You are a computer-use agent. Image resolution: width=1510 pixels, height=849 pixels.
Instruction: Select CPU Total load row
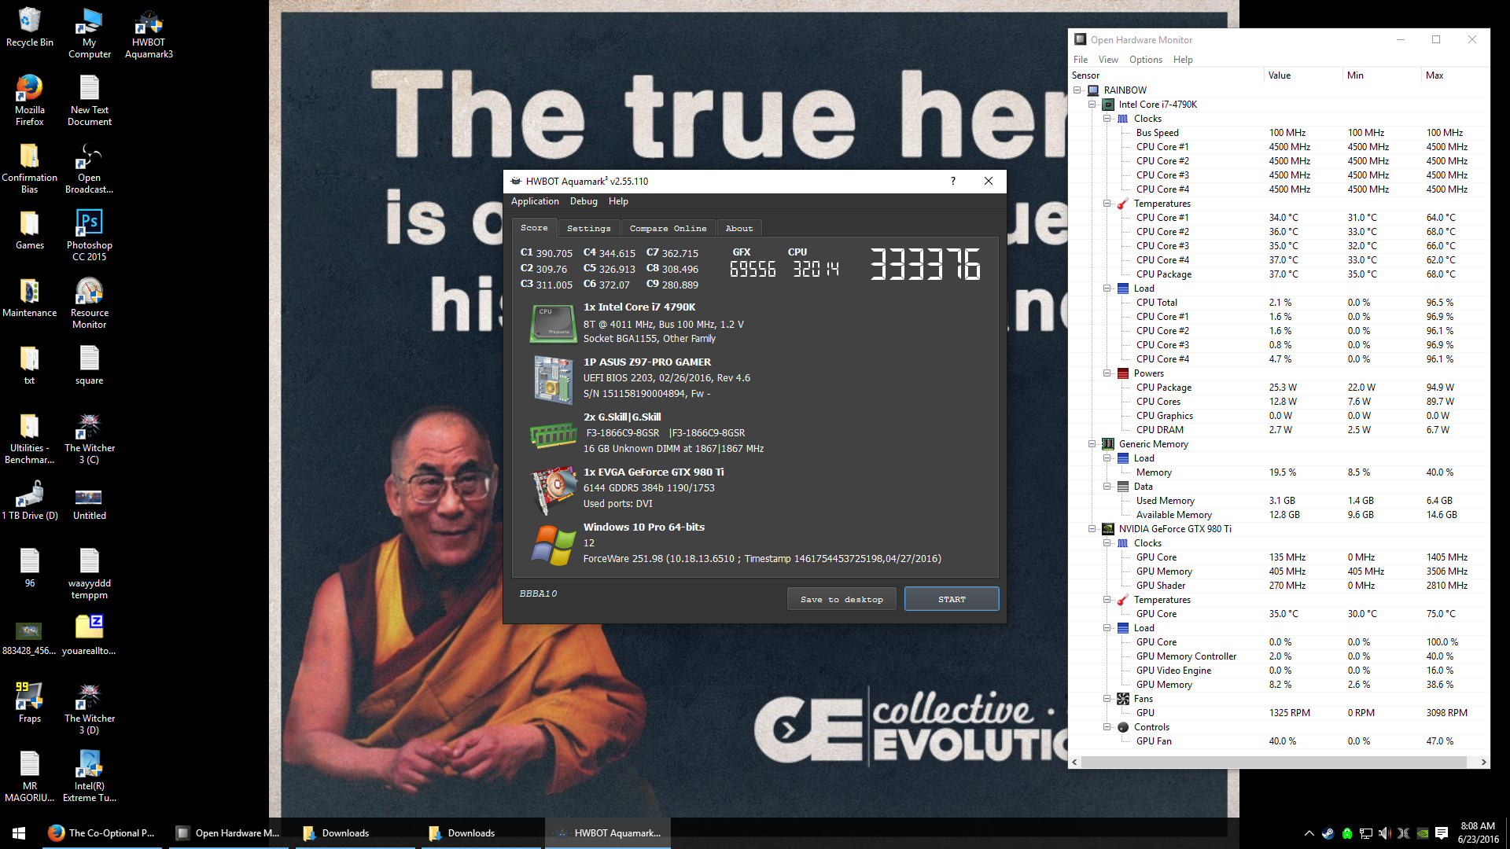1280,303
